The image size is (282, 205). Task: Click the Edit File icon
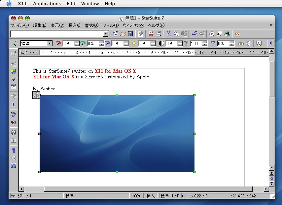[140, 34]
